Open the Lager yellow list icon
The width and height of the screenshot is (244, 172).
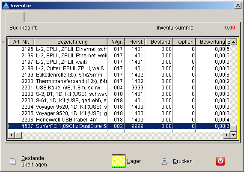(119, 161)
